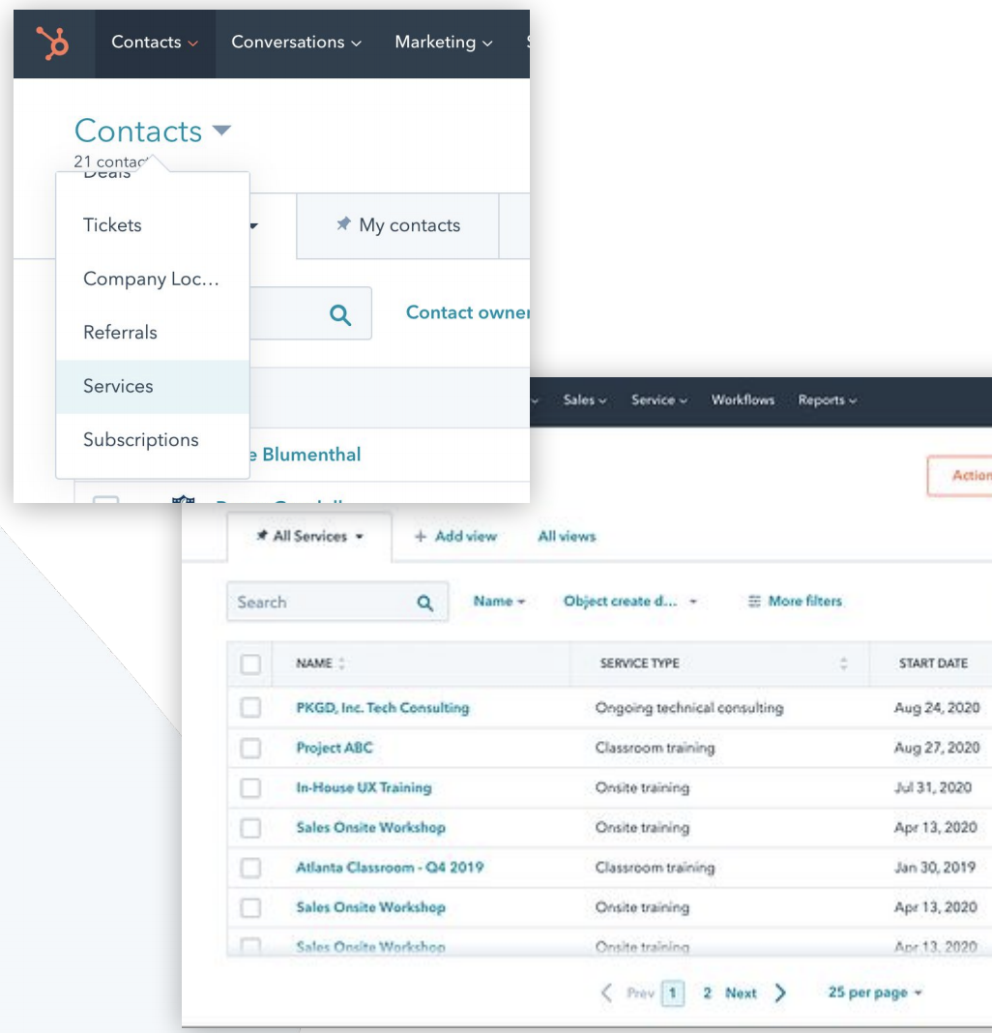Open the PKGD, Inc. Tech Consulting record

click(x=383, y=708)
